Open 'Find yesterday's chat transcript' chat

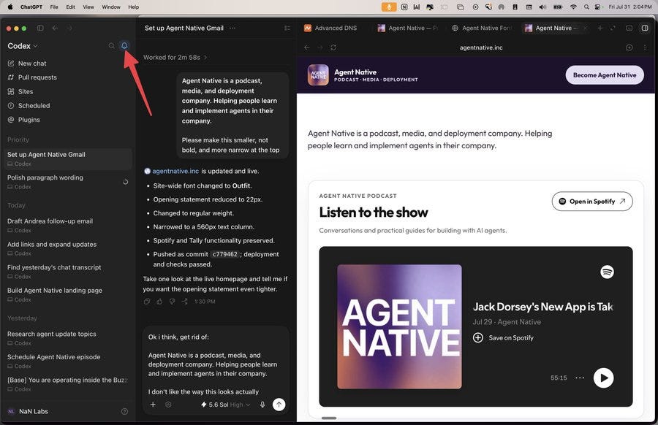(x=67, y=271)
